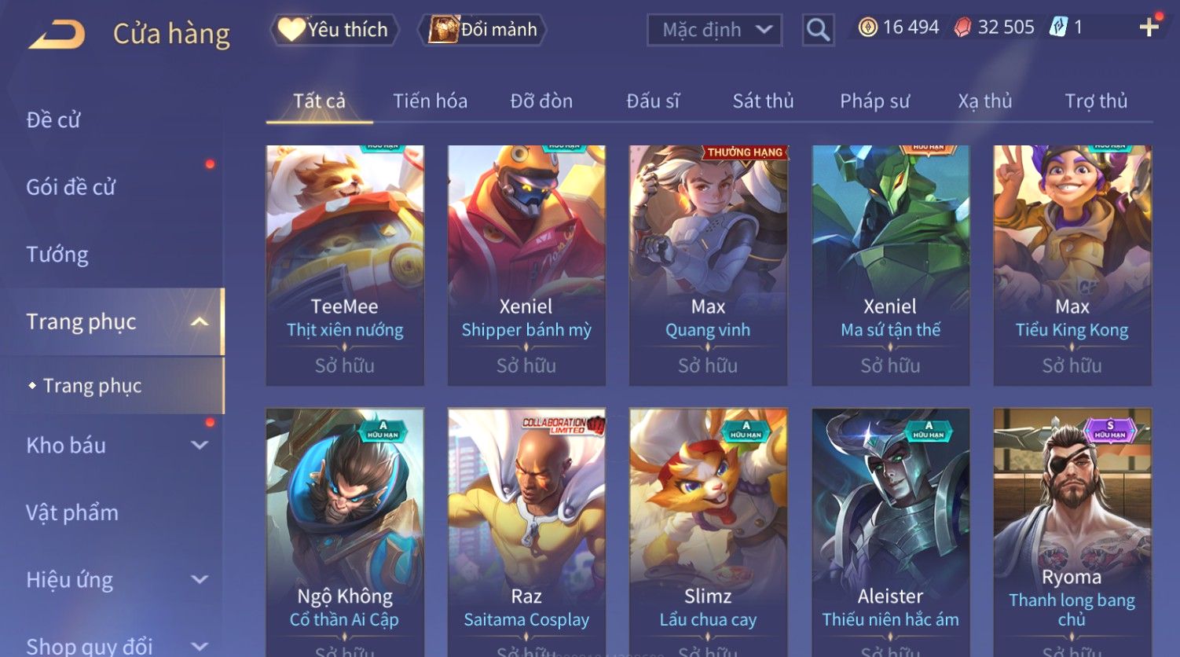The height and width of the screenshot is (657, 1180).
Task: Switch to the Pháp sư tab
Action: (874, 101)
